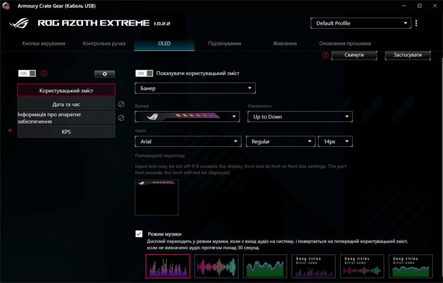Uncheck the Режим музики checkbox
Image resolution: width=443 pixels, height=283 pixels.
pos(138,233)
